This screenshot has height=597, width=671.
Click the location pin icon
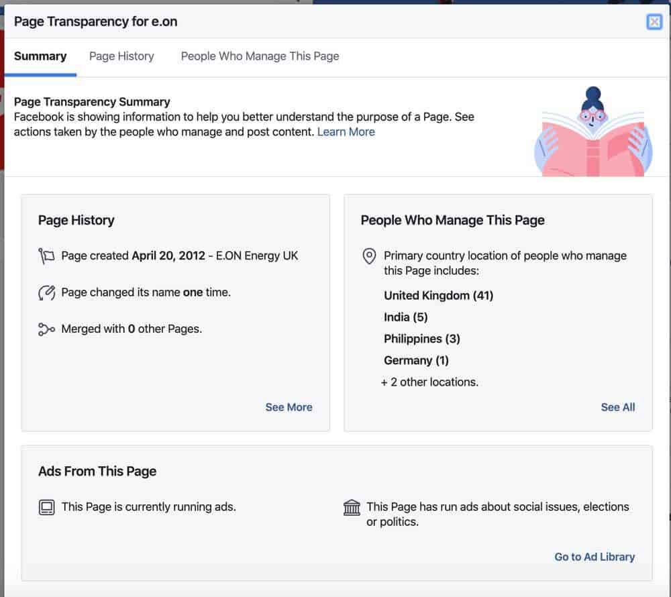pyautogui.click(x=369, y=256)
